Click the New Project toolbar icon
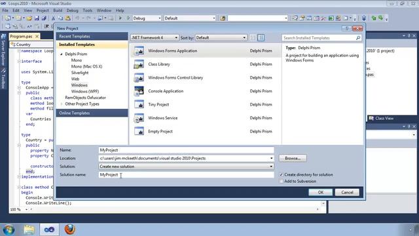Image resolution: width=419 pixels, height=236 pixels. pyautogui.click(x=8, y=18)
